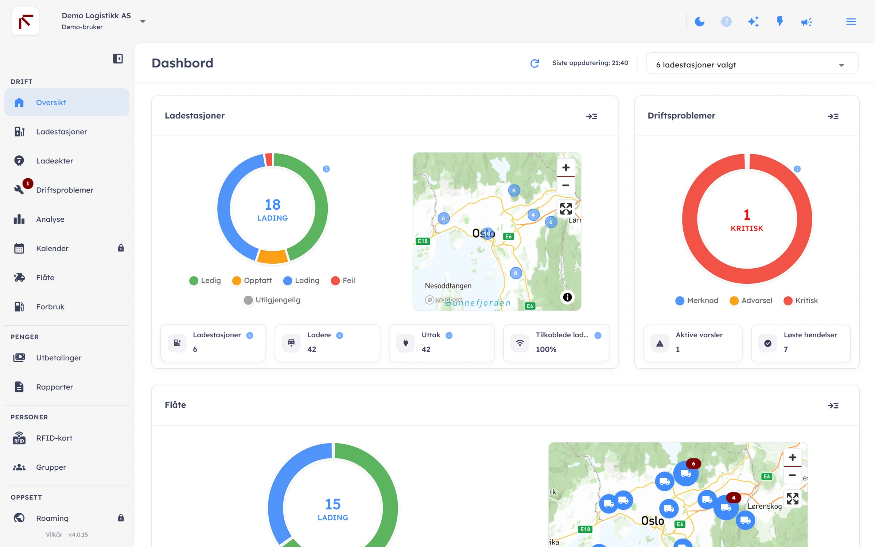
Task: Open the help question mark icon
Action: [x=726, y=22]
